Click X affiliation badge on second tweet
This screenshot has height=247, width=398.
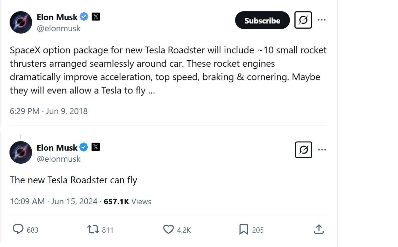click(95, 147)
